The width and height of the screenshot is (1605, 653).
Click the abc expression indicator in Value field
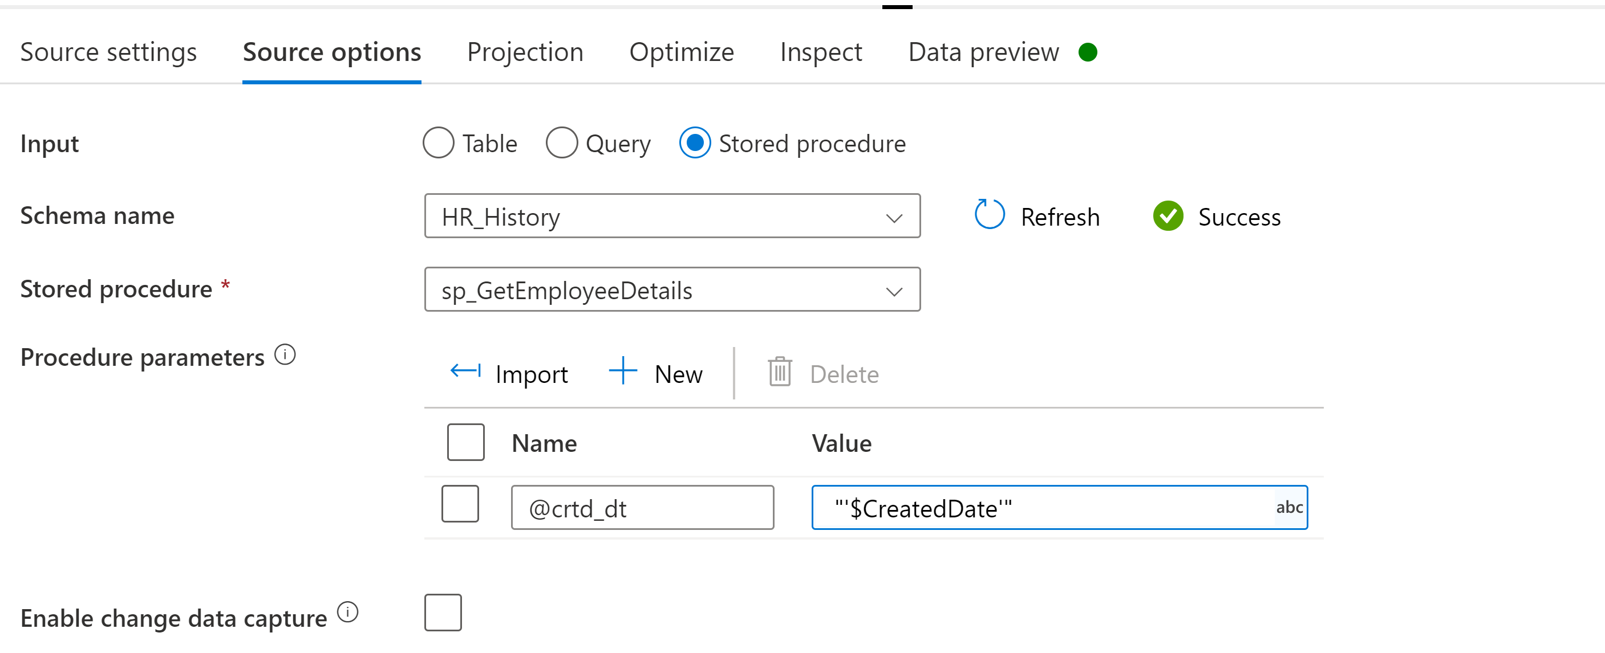[1288, 508]
